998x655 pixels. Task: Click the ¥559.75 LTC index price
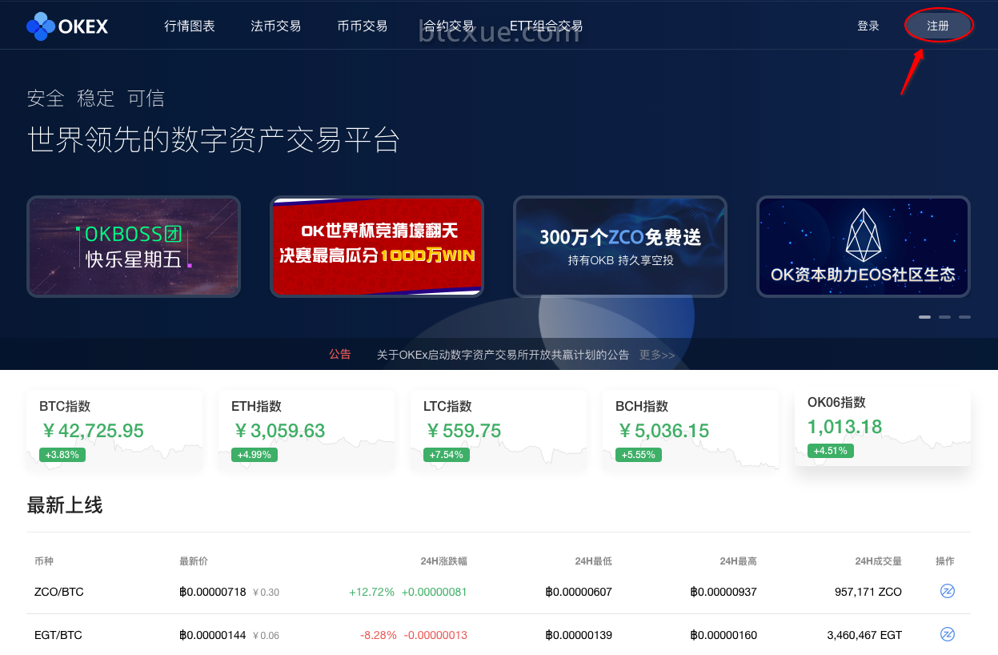[463, 431]
